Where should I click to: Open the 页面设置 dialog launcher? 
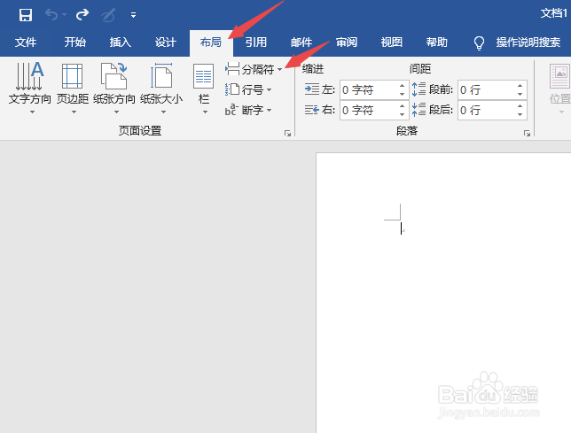[287, 133]
